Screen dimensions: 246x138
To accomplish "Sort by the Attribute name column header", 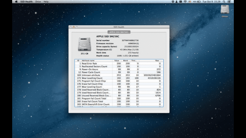I will [x=97, y=61].
